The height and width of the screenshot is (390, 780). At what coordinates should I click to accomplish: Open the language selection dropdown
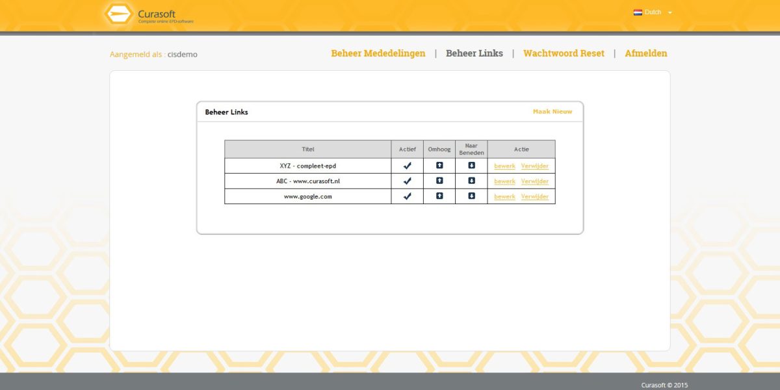[670, 12]
